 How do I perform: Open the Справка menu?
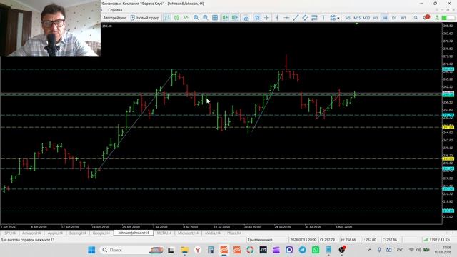tap(115, 10)
